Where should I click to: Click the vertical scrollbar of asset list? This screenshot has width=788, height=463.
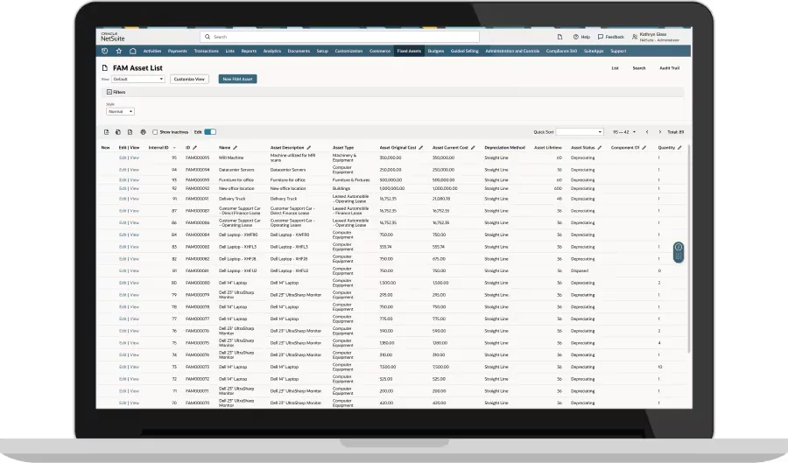689,249
